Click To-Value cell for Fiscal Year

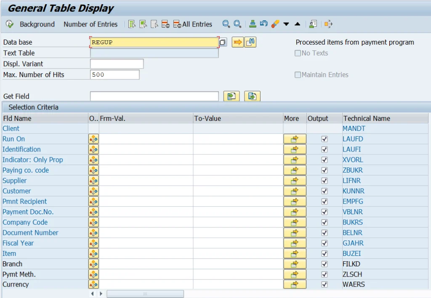[x=238, y=243]
